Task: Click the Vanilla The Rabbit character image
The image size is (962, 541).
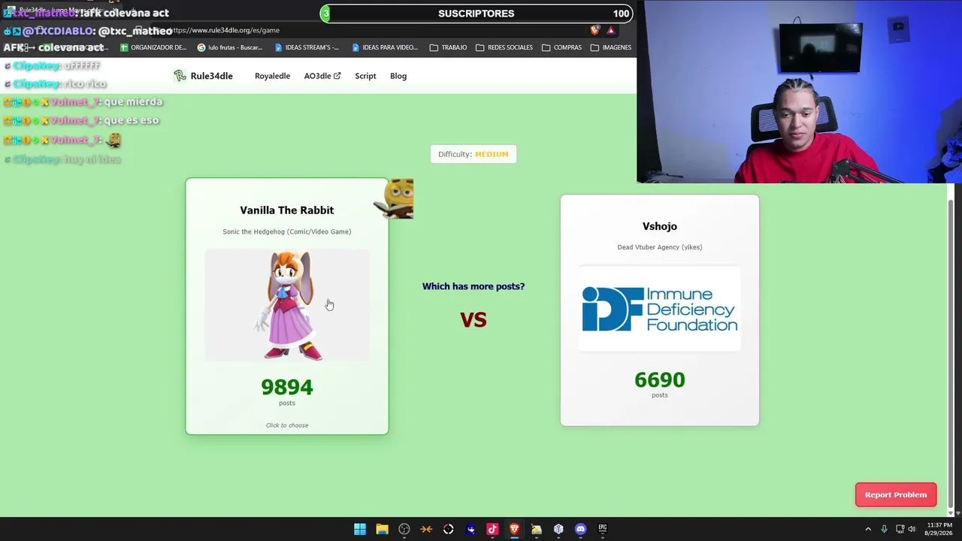Action: tap(288, 305)
